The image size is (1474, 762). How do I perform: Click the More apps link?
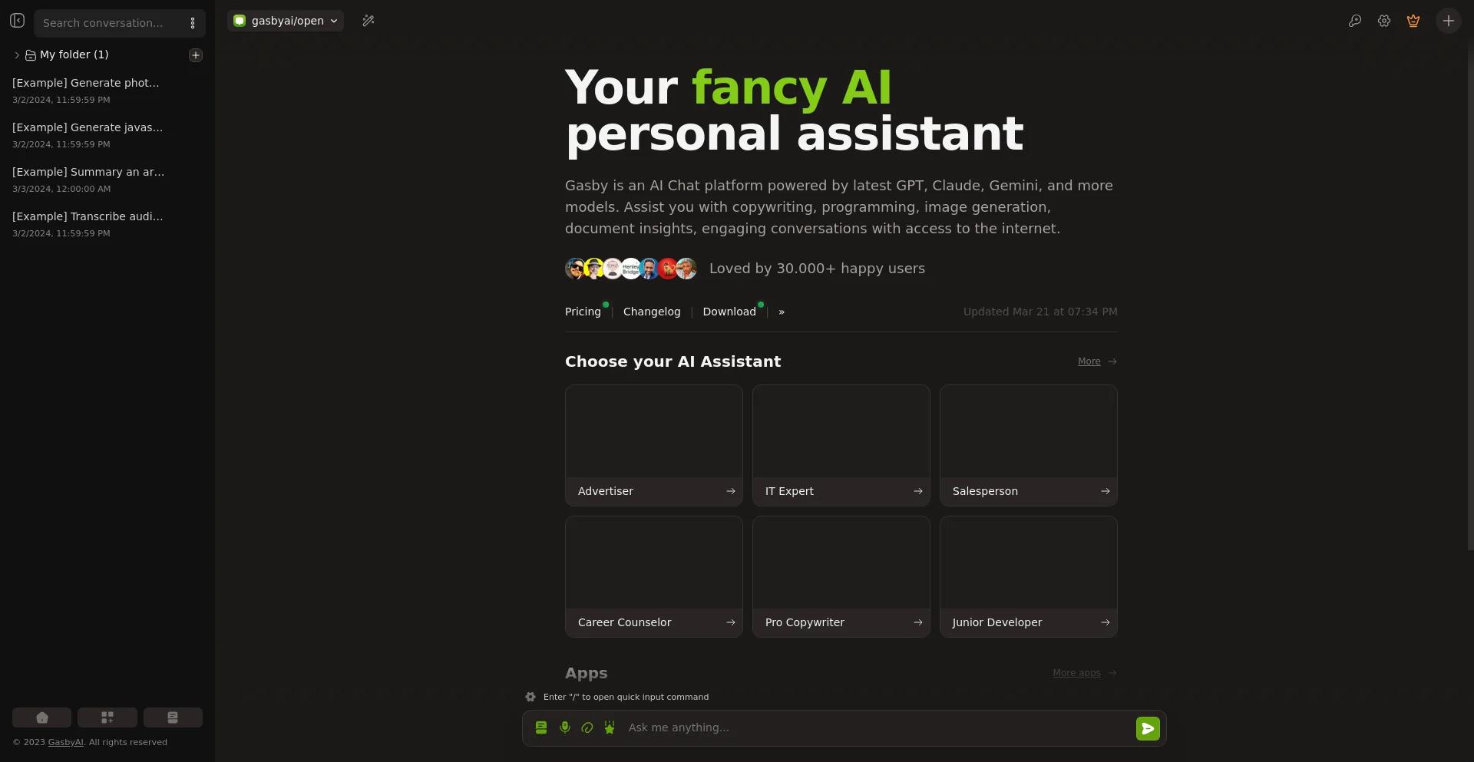[x=1076, y=673]
